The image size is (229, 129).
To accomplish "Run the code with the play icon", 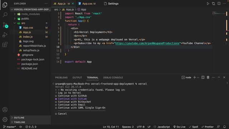I will (x=208, y=4).
